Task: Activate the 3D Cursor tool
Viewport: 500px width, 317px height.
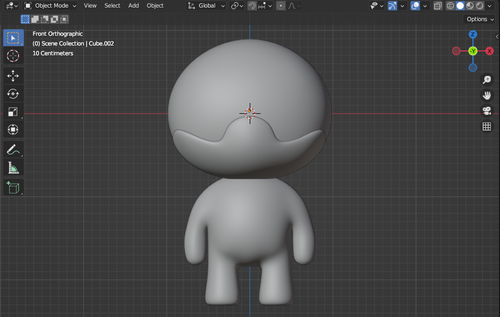Action: point(13,55)
